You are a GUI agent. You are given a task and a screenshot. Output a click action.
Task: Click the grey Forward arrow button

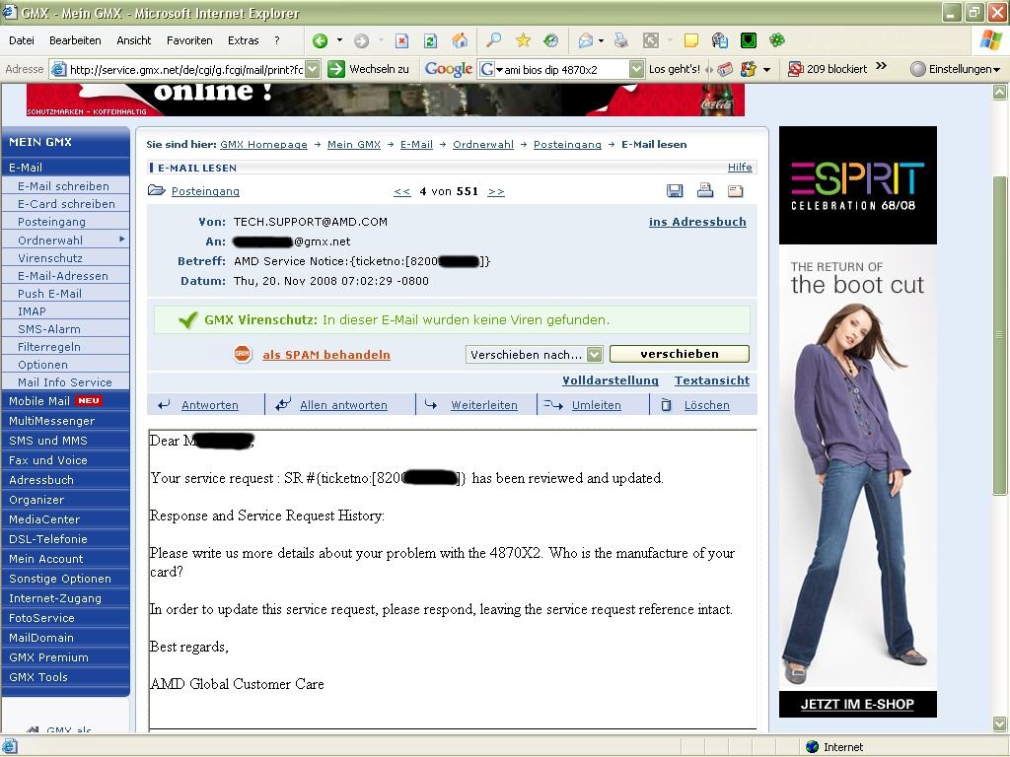[x=361, y=40]
